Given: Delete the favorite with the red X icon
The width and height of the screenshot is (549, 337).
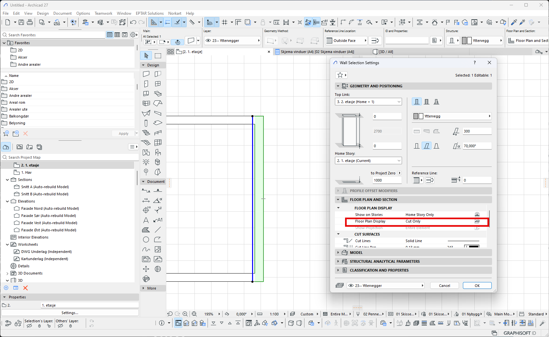Looking at the screenshot, I should [26, 133].
